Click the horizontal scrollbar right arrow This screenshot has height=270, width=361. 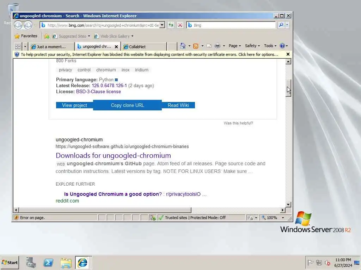[283, 210]
